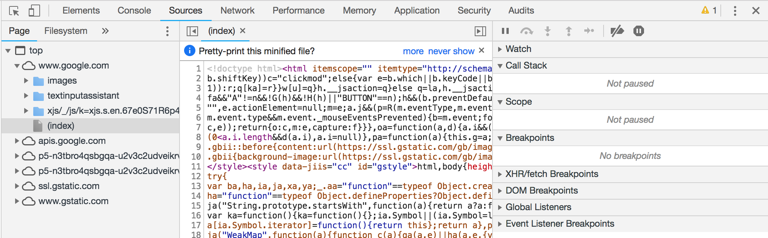Viewport: 768px width, 238px height.
Task: Dismiss the pretty-print infobar
Action: coord(482,50)
